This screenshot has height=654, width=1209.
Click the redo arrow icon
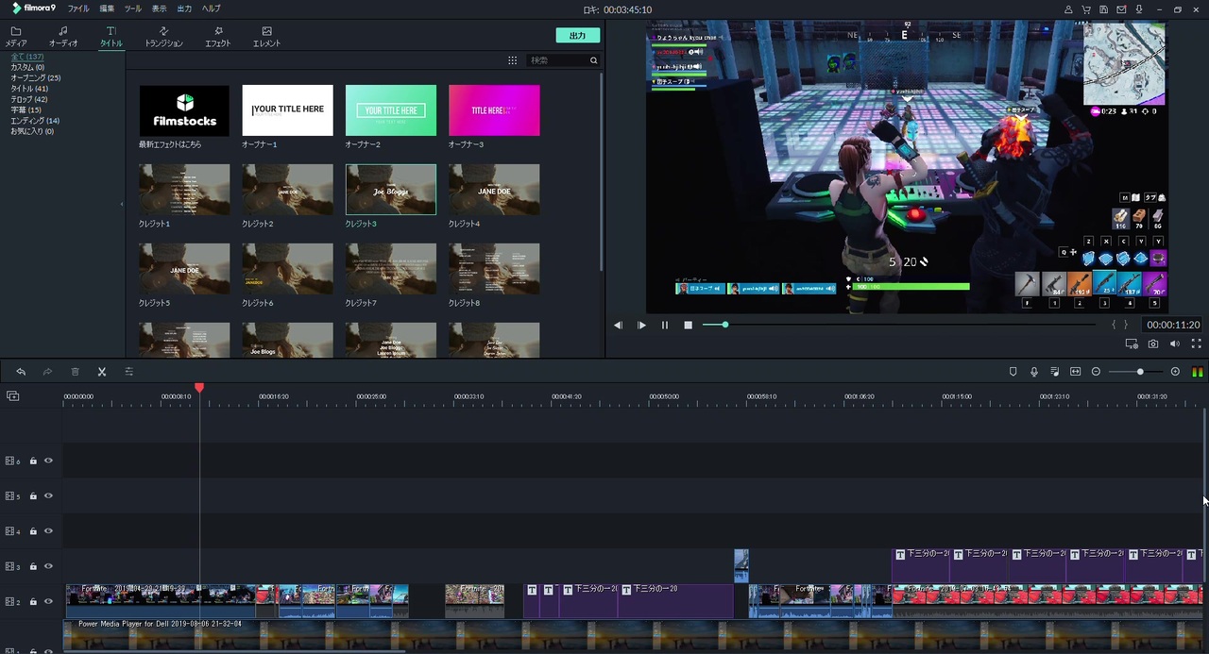click(47, 372)
